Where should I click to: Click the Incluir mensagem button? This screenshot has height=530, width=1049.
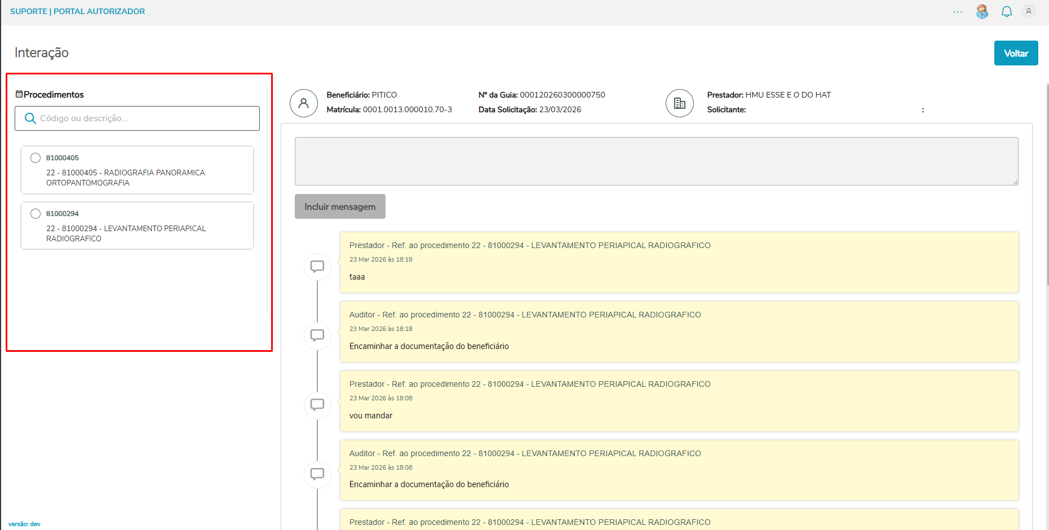coord(340,206)
